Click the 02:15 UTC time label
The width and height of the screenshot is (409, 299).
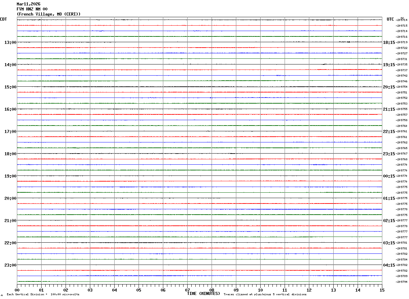click(x=389, y=221)
